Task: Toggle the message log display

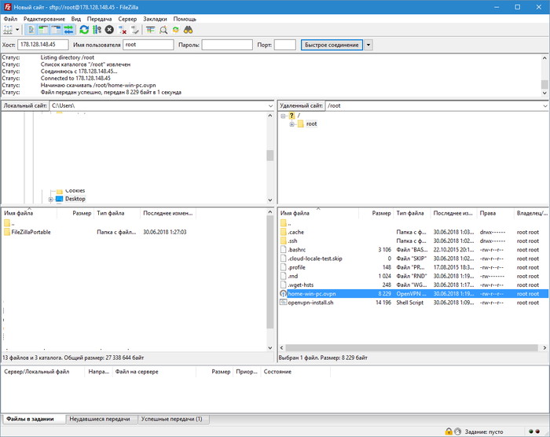Action: [31, 29]
